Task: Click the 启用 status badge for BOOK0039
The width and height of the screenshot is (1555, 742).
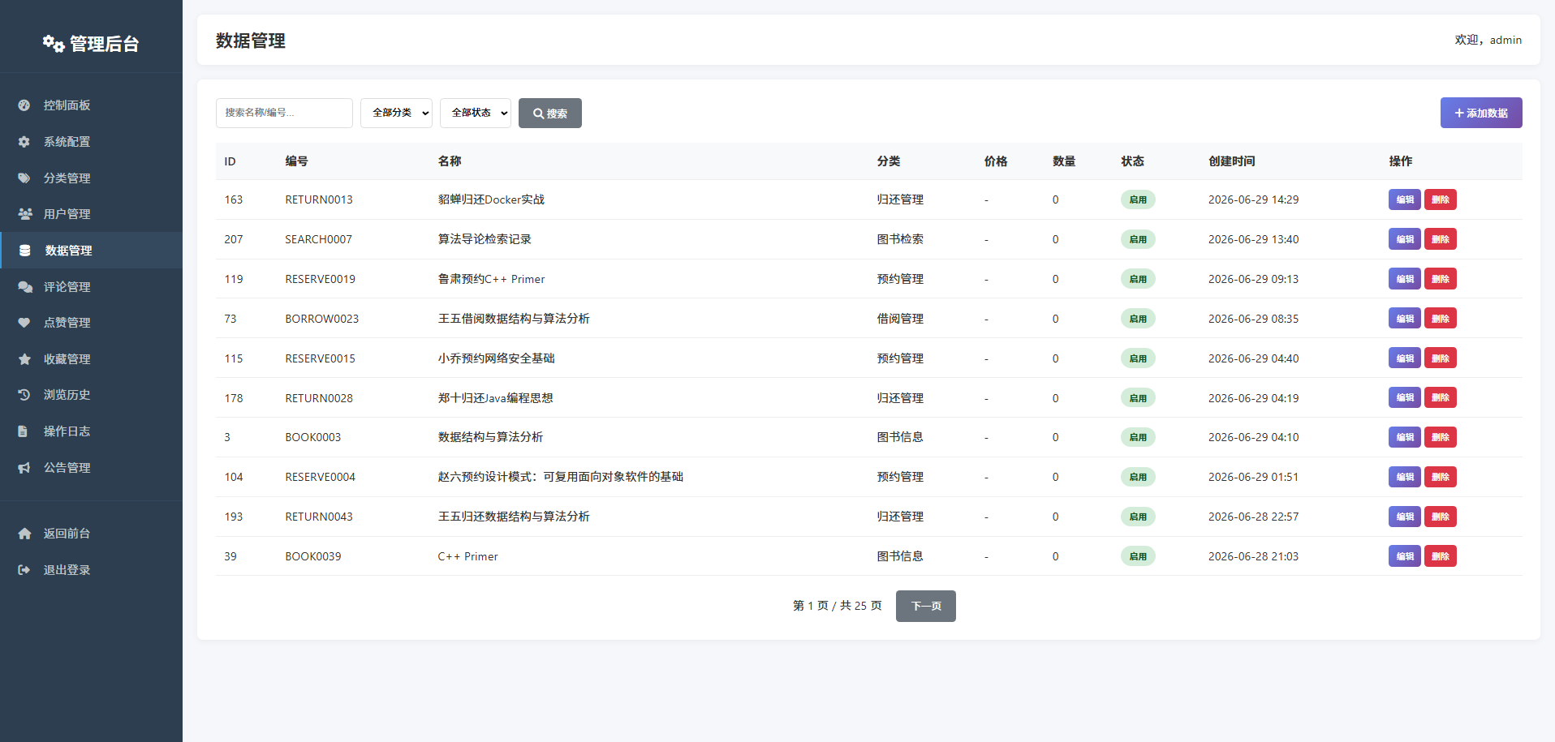Action: tap(1138, 556)
